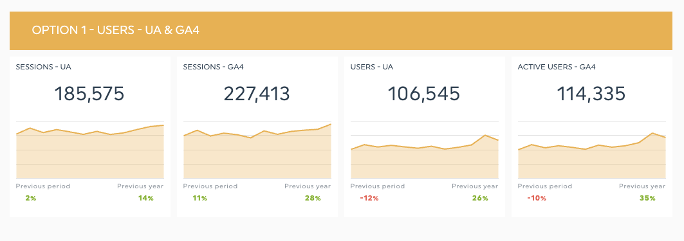Select the 106,545 users value
The width and height of the screenshot is (684, 241).
424,94
